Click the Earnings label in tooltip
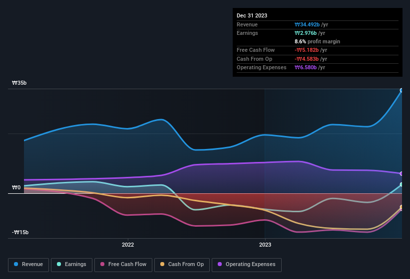The width and height of the screenshot is (410, 279). coord(247,33)
